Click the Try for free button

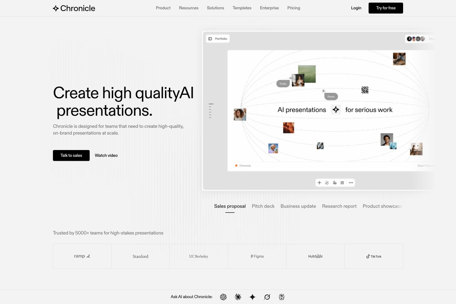coord(386,8)
